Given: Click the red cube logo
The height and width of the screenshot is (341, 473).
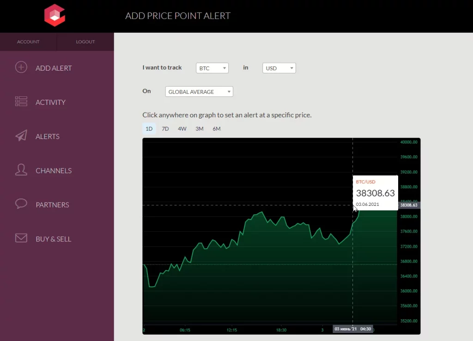Looking at the screenshot, I should click(55, 15).
